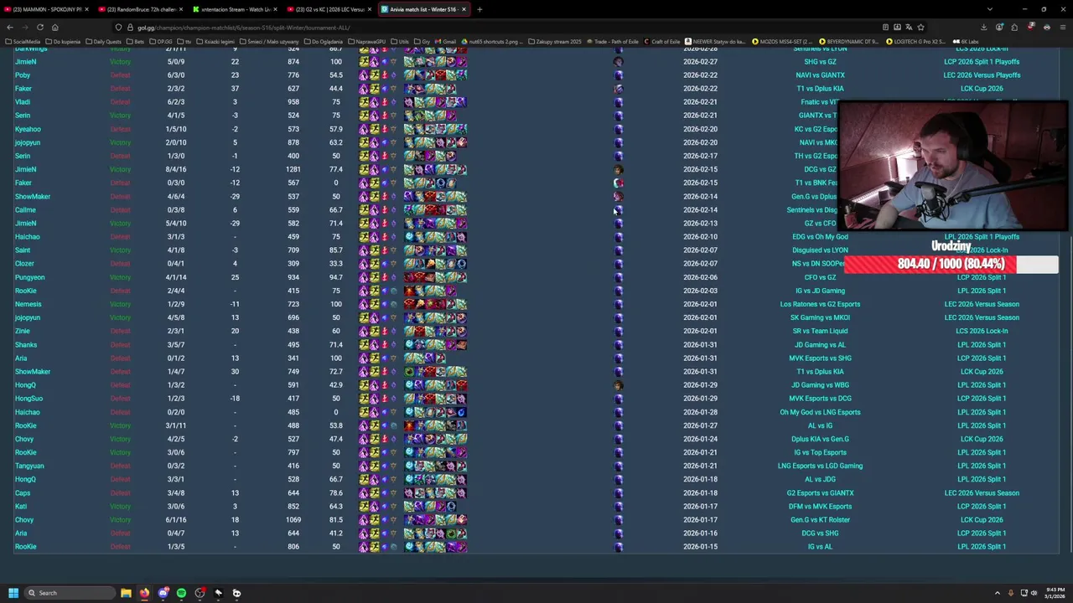Open File Explorer from the taskbar
Screen dimensions: 1073x603
126,593
